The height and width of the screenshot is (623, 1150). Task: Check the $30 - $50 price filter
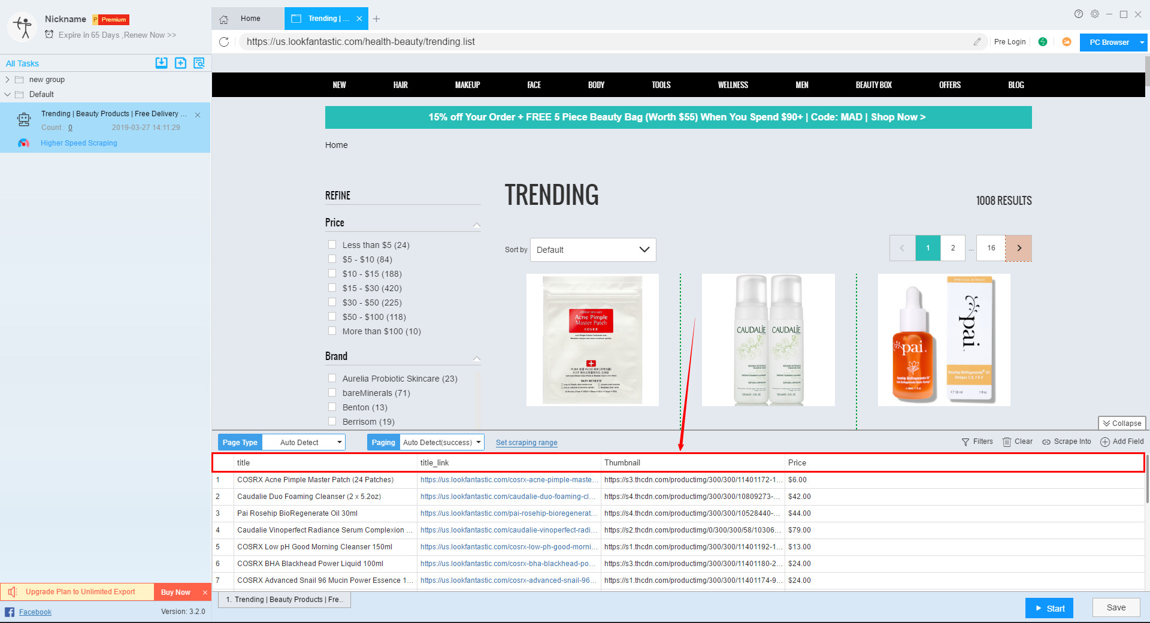click(332, 302)
